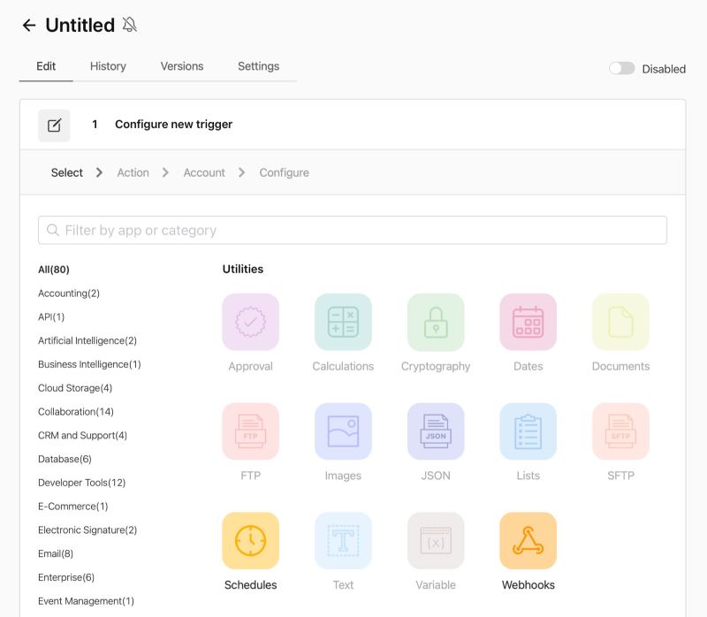Click the edit trigger pencil icon

click(x=54, y=126)
